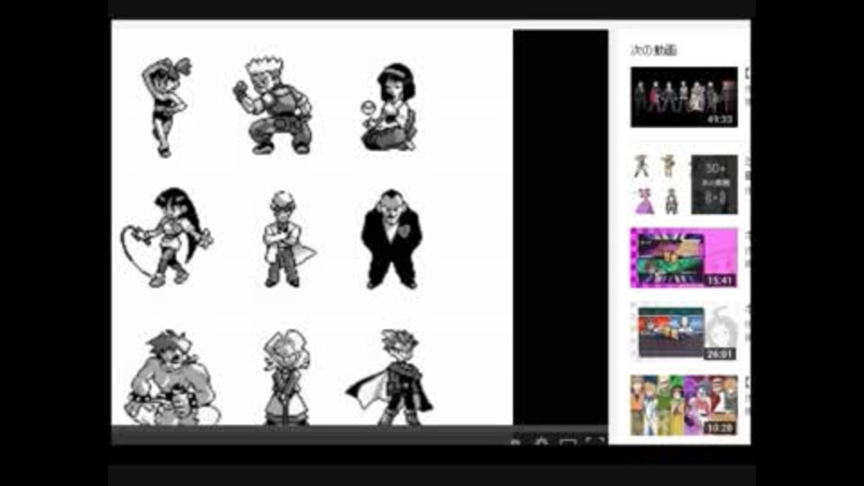Open the video player settings gear
The height and width of the screenshot is (486, 864).
click(x=542, y=442)
